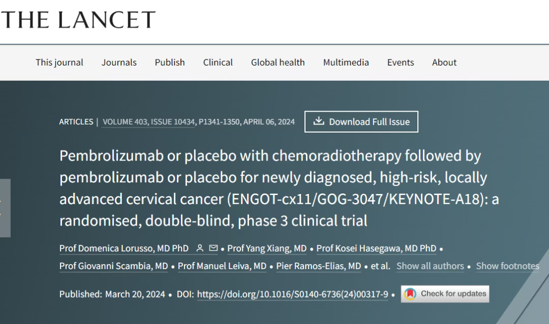Open the Multimedia menu
This screenshot has height=324, width=549.
coord(346,62)
